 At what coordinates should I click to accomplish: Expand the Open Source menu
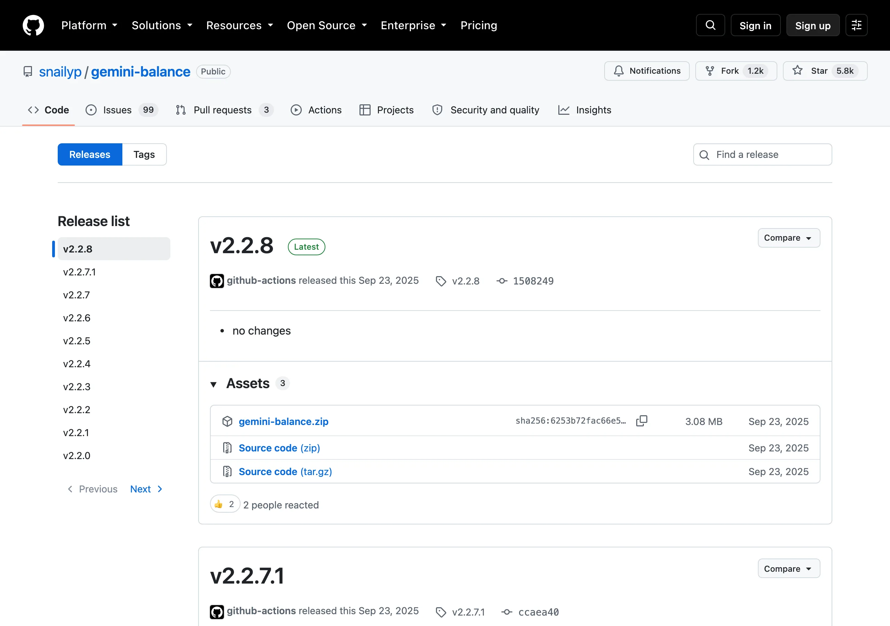pyautogui.click(x=327, y=25)
